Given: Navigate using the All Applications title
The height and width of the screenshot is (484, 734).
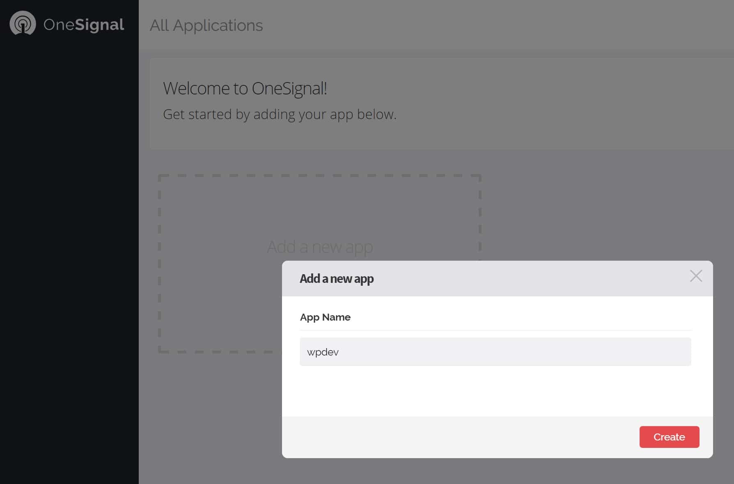Looking at the screenshot, I should click(206, 25).
